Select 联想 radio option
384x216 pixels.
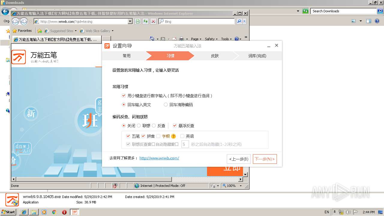pyautogui.click(x=139, y=126)
